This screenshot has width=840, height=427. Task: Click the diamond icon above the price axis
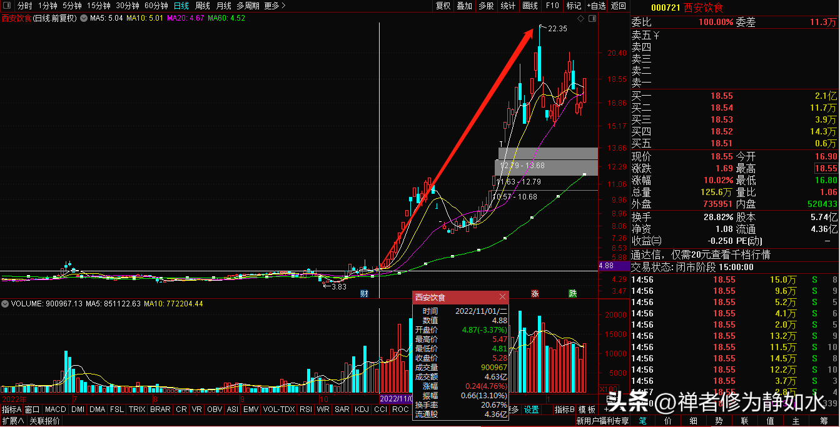[580, 19]
